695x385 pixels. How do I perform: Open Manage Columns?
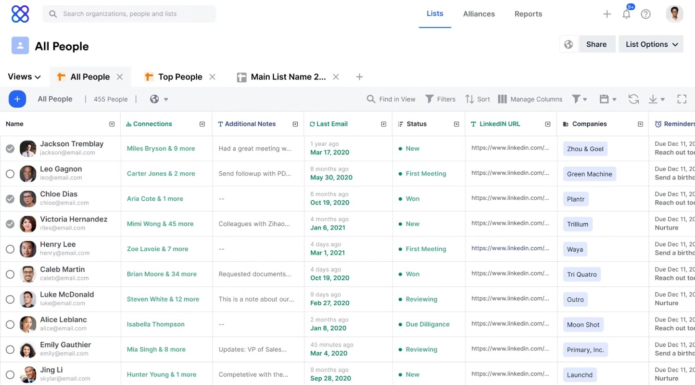530,99
